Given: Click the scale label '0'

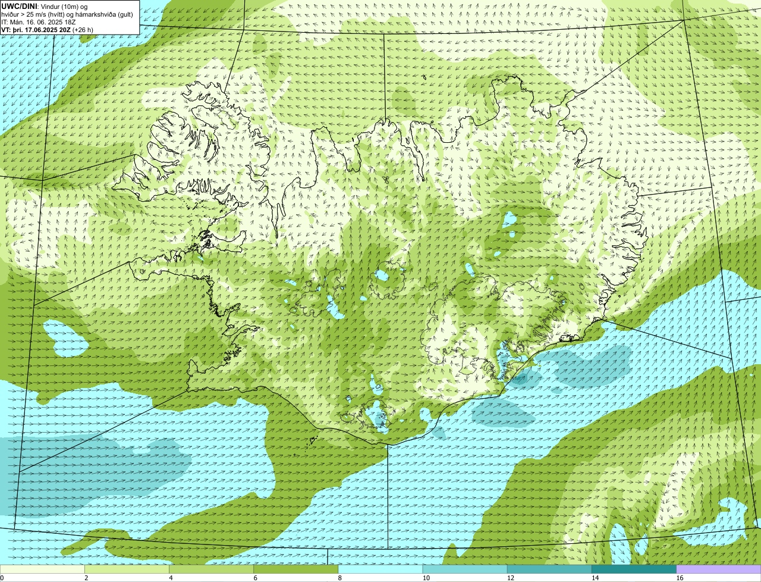Looking at the screenshot, I should point(2,578).
